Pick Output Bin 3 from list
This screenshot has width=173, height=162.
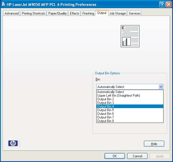130,103
